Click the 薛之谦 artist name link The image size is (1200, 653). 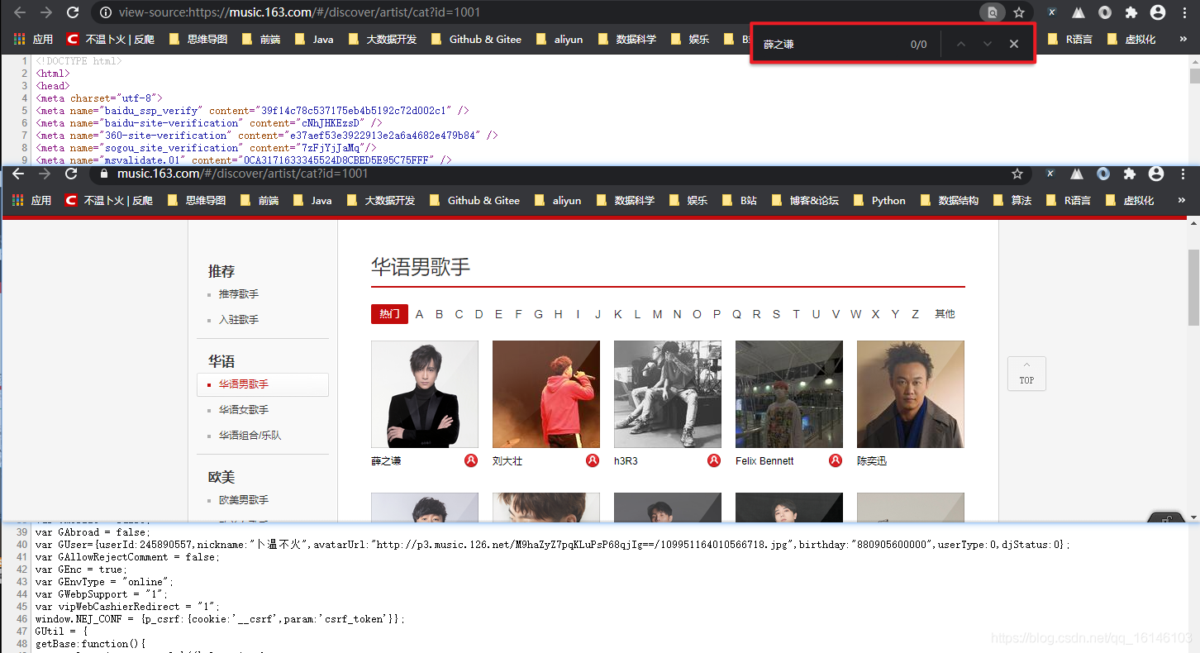[386, 461]
